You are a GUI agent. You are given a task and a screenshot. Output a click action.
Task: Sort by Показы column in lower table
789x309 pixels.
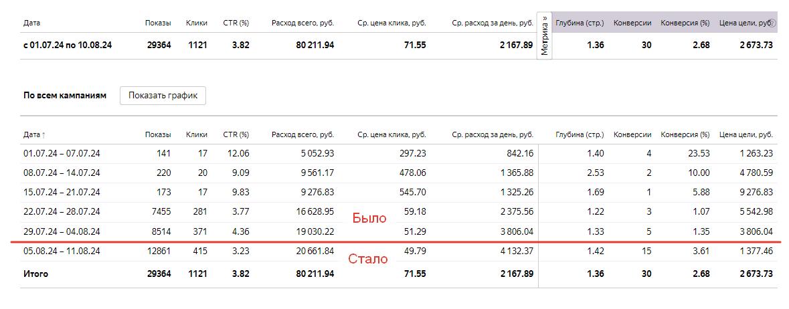point(158,135)
